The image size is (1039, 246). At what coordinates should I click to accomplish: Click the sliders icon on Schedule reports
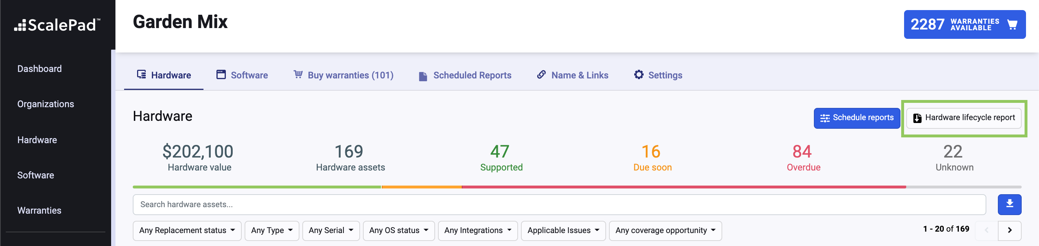[825, 118]
